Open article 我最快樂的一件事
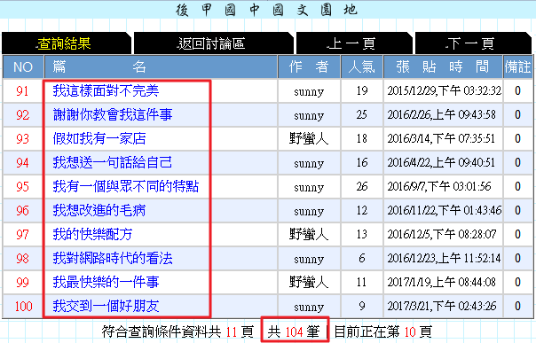 [106, 282]
